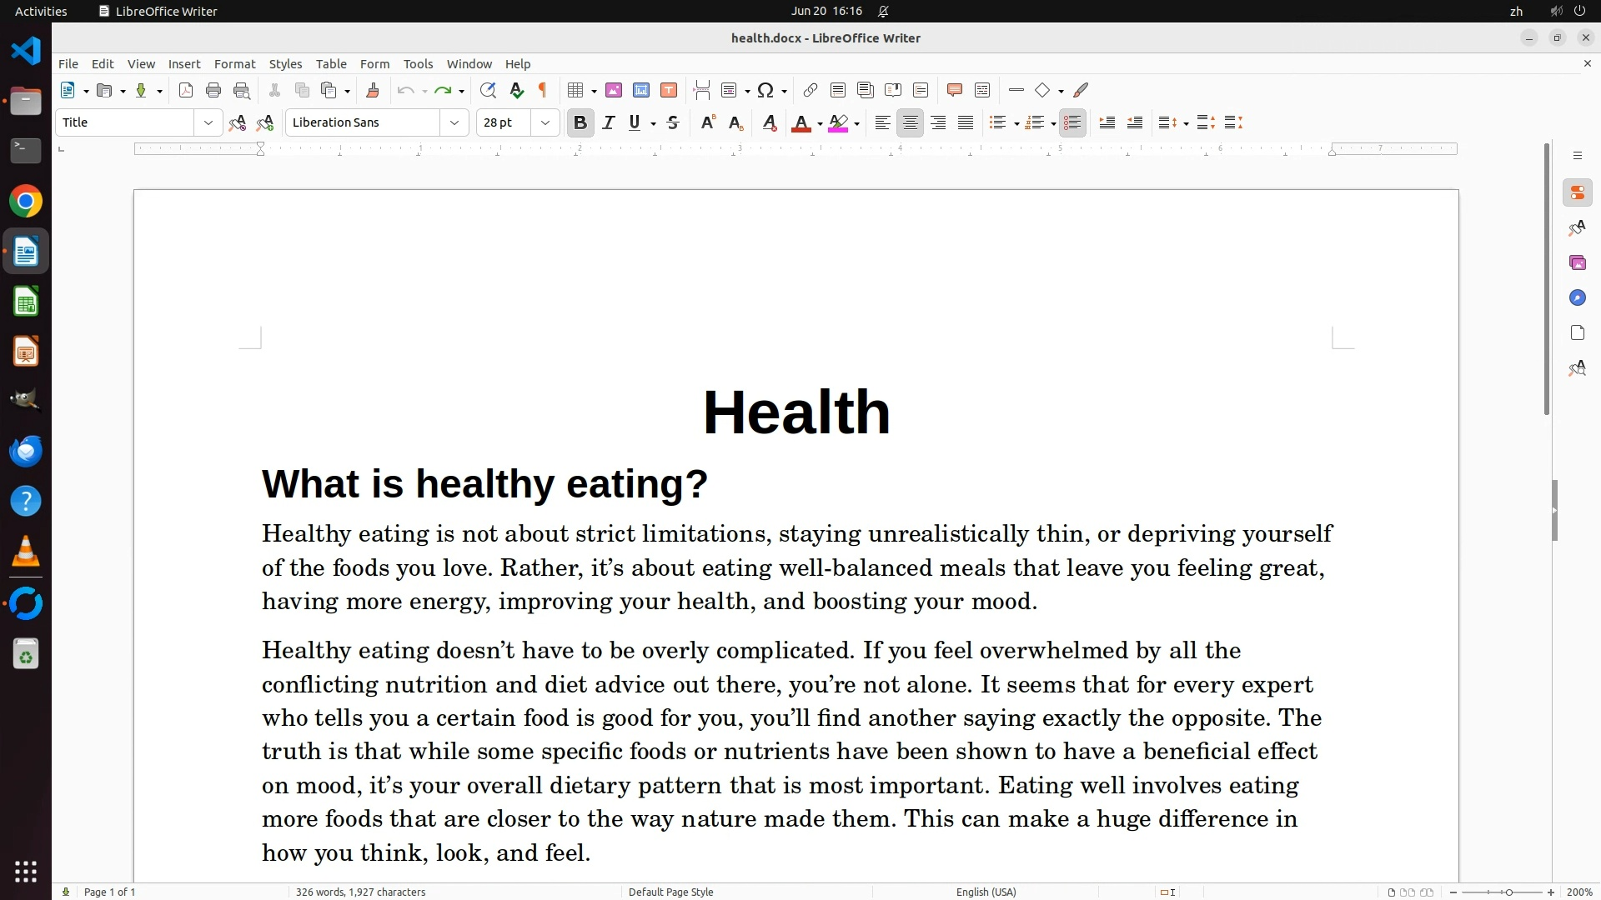Screen dimensions: 1601x900
Task: Toggle Bold formatting
Action: [580, 123]
